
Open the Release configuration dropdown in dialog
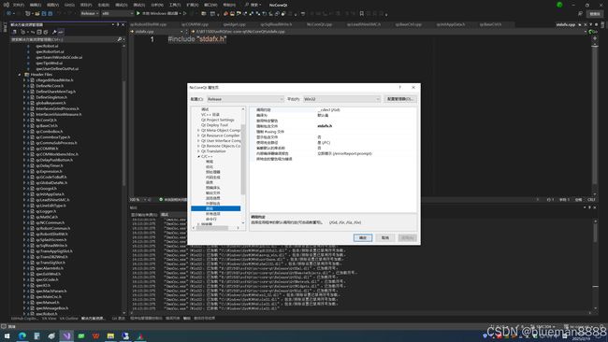(245, 99)
